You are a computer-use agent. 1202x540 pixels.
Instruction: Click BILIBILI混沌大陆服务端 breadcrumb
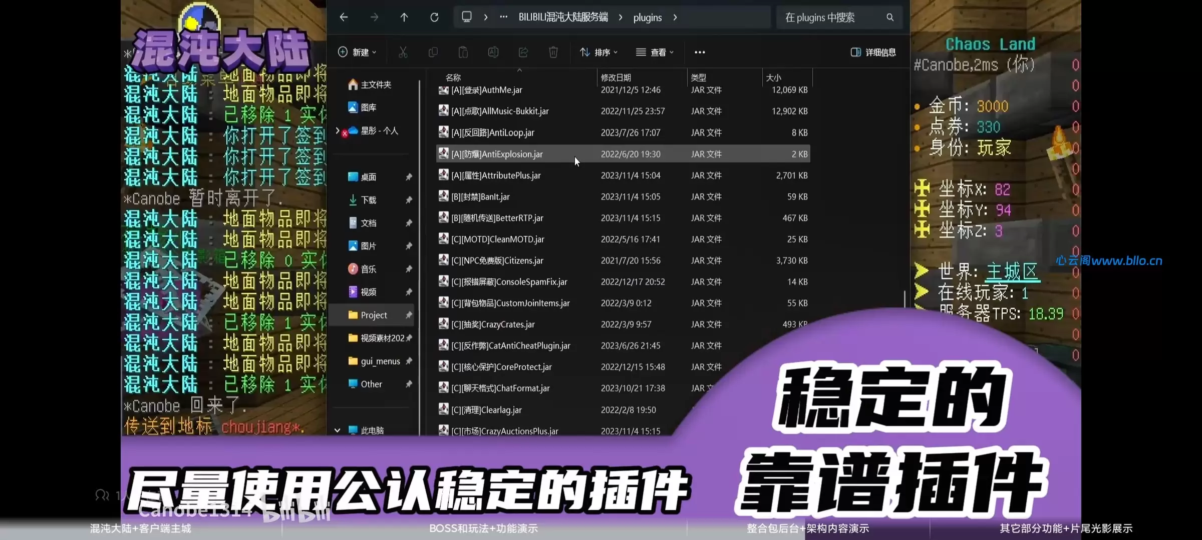563,17
